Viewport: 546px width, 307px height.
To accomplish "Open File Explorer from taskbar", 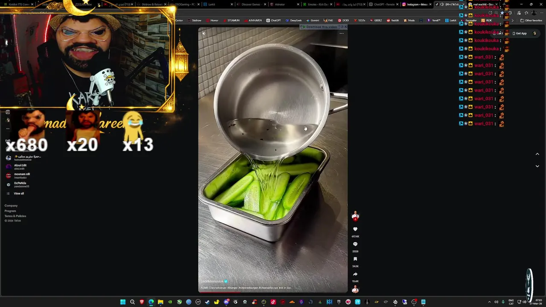I will [160, 302].
